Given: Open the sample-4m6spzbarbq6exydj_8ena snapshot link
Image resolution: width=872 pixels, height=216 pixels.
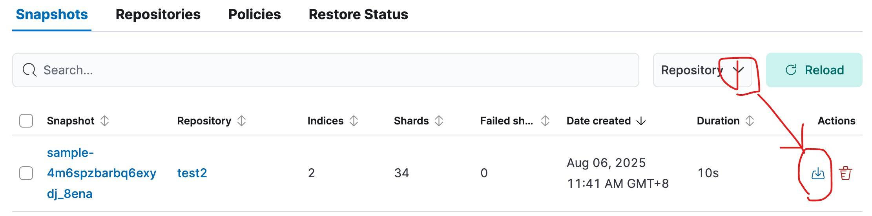Looking at the screenshot, I should [x=102, y=173].
